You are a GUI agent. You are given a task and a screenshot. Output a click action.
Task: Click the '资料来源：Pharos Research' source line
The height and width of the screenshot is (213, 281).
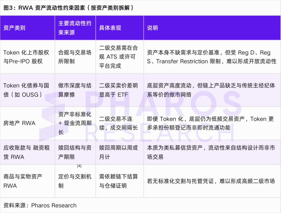(40, 205)
